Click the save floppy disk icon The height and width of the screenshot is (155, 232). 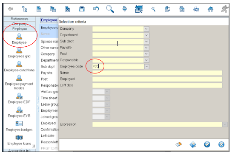pos(82,9)
